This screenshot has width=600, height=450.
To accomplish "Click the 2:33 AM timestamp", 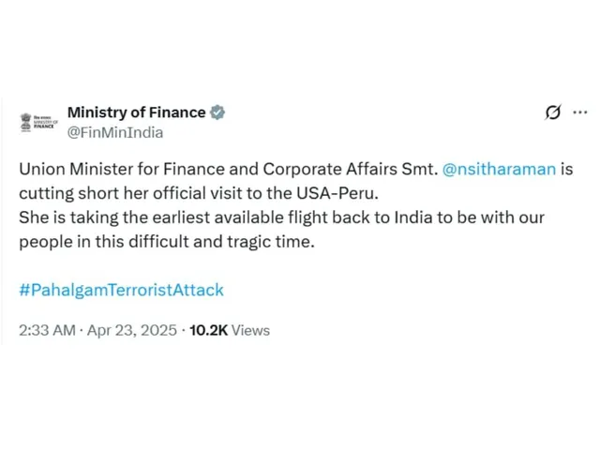I will pyautogui.click(x=49, y=330).
